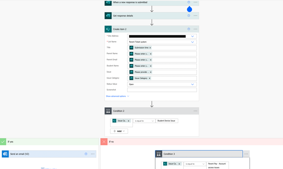This screenshot has height=169, width=283.
Task: Open ellipsis menu of Condition 2
Action: (x=195, y=111)
